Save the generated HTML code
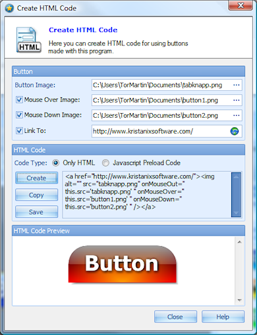This screenshot has width=257, height=335. (x=36, y=212)
